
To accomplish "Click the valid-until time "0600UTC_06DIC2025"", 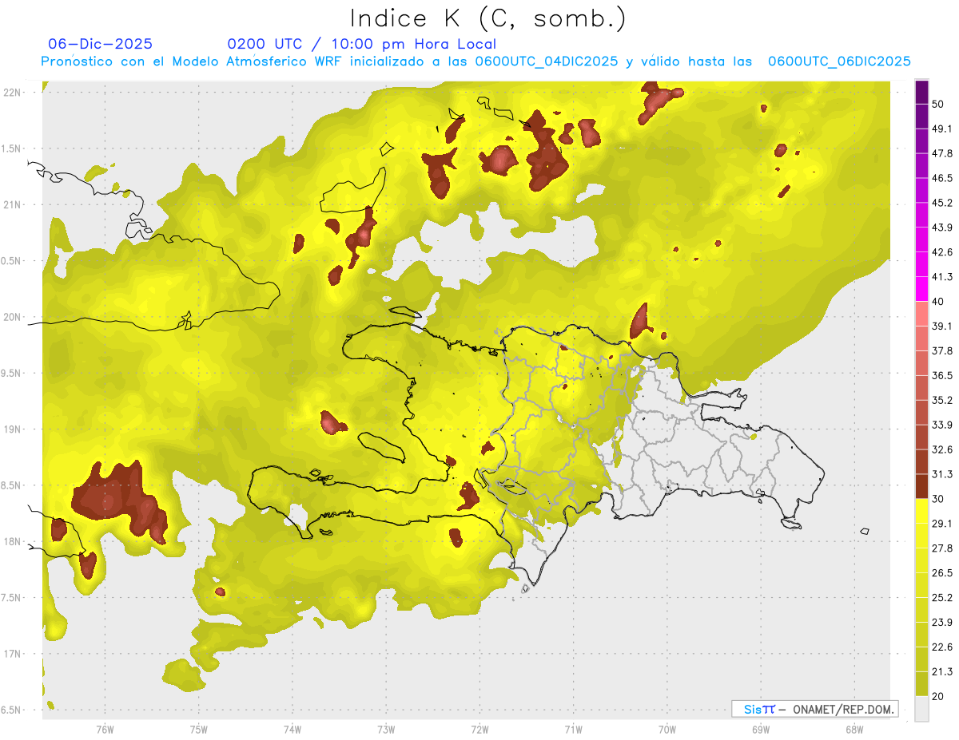I will pyautogui.click(x=839, y=61).
